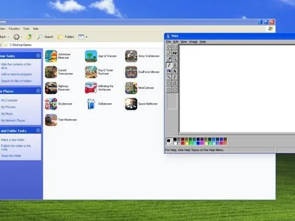This screenshot has height=221, width=295.
Task: Choose the Fill With Color bucket tool
Action: (175, 53)
